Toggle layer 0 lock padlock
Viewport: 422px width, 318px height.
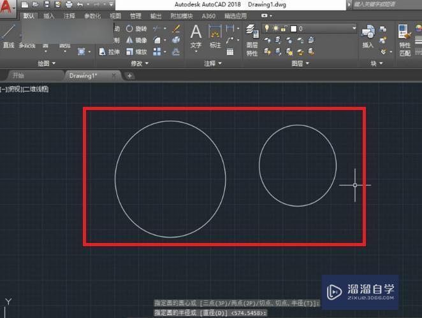pyautogui.click(x=284, y=28)
